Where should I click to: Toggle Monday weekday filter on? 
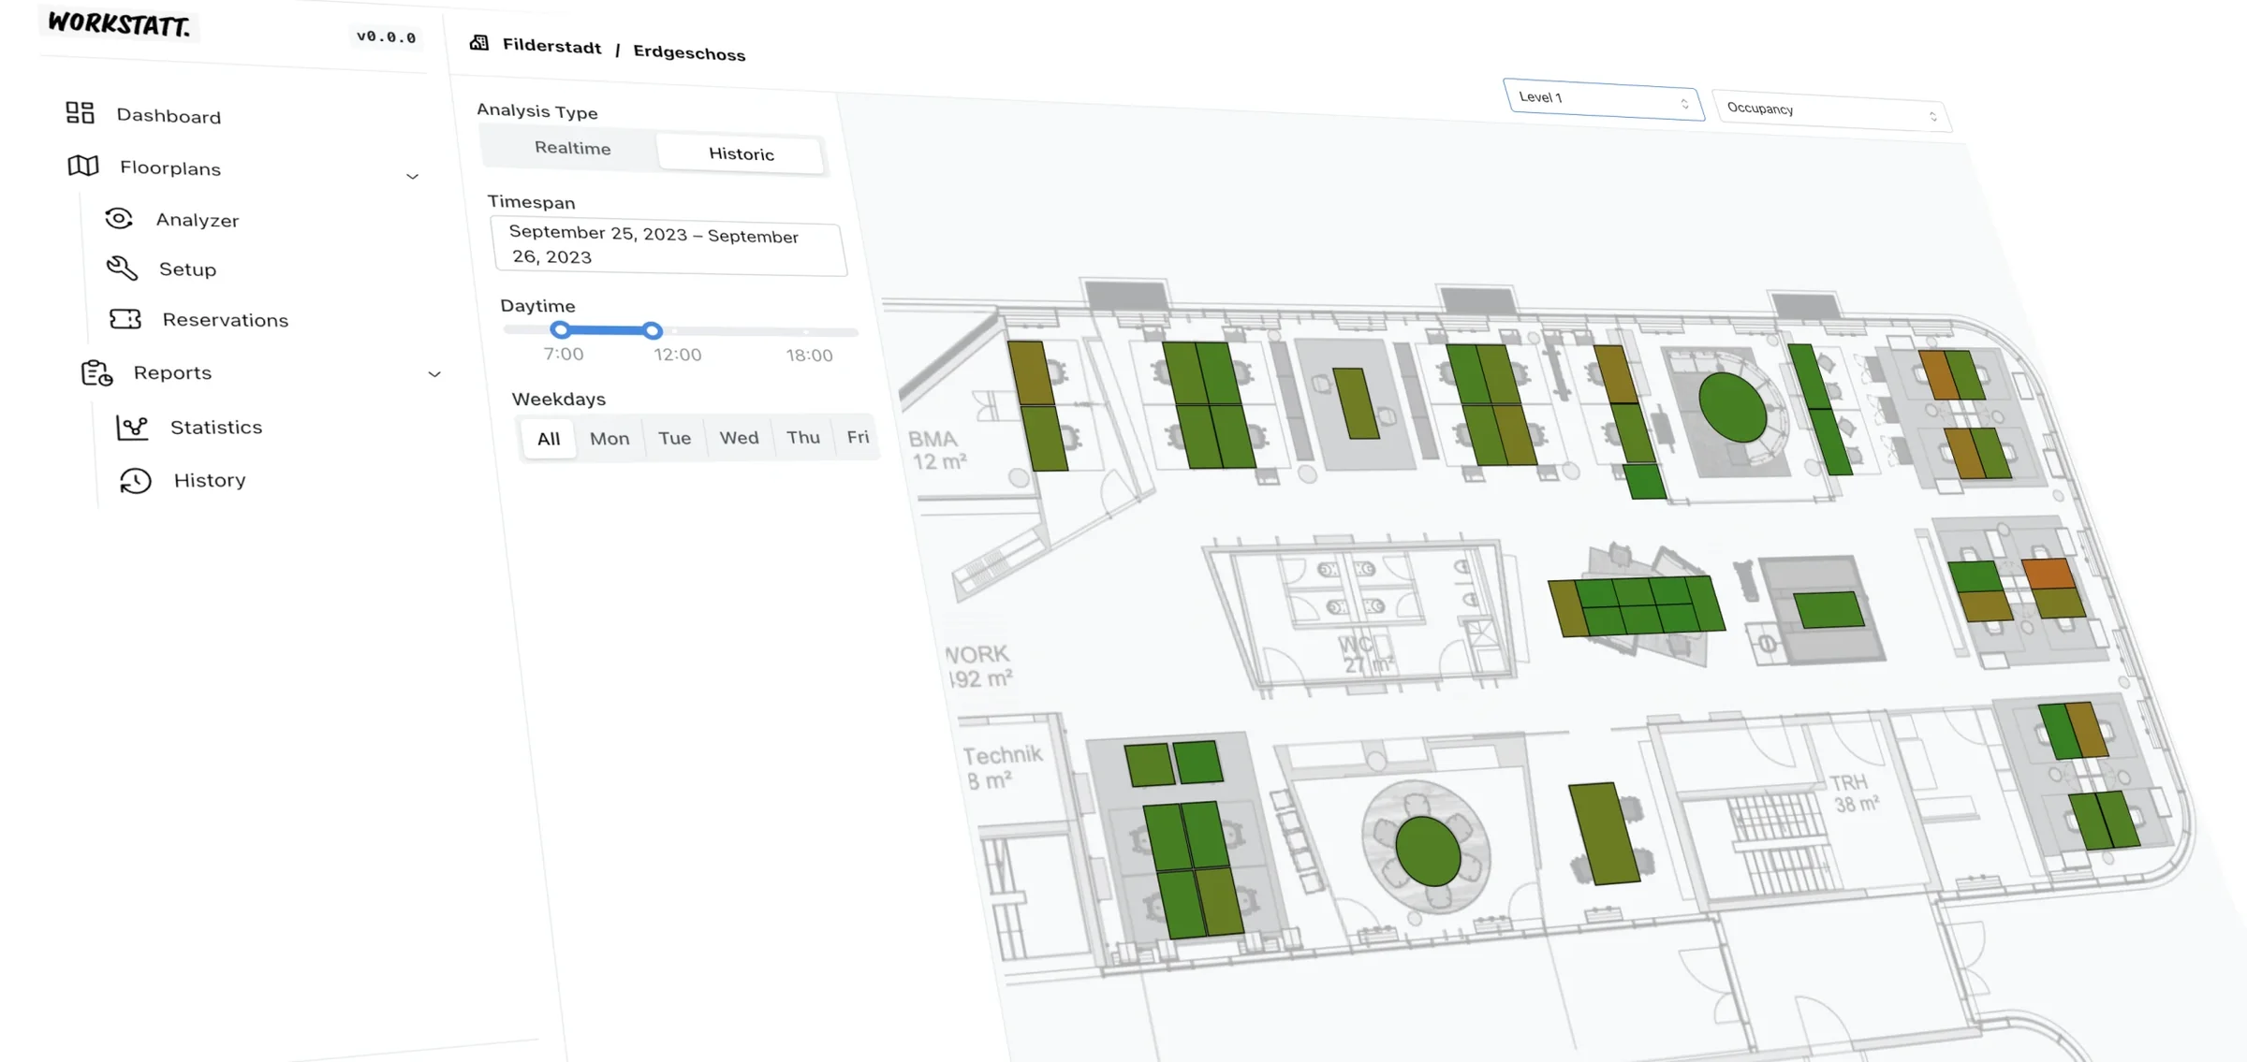click(x=609, y=438)
